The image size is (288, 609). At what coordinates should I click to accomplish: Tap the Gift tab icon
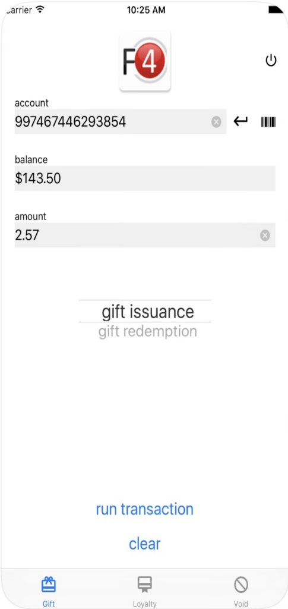click(49, 584)
